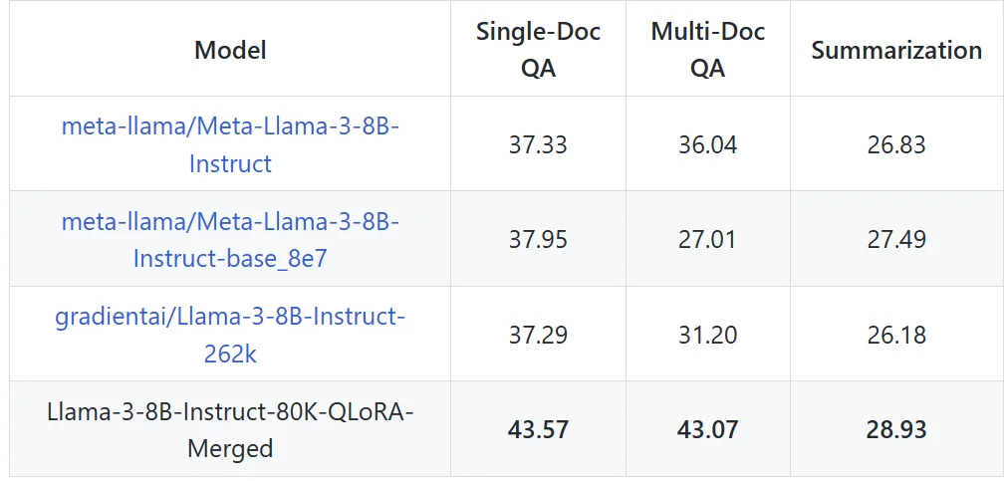Click the Model column header

pyautogui.click(x=230, y=50)
